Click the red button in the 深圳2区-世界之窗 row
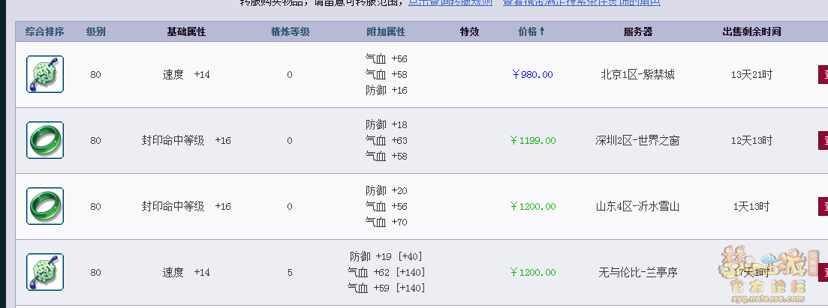The height and width of the screenshot is (308, 828). (823, 140)
